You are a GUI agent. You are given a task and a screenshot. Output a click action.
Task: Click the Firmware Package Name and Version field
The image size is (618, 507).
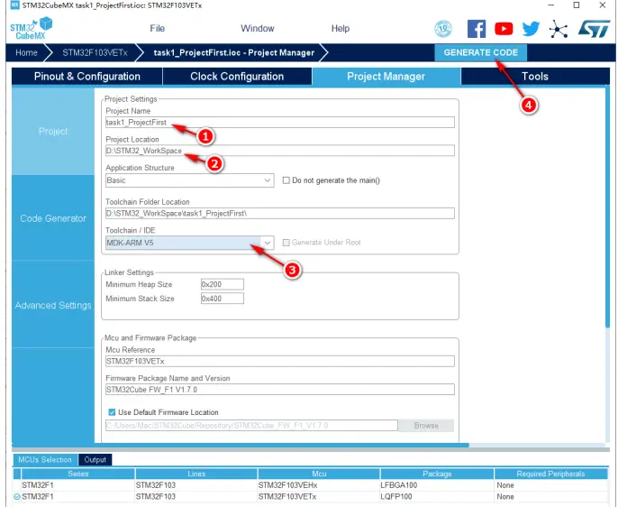click(x=280, y=390)
